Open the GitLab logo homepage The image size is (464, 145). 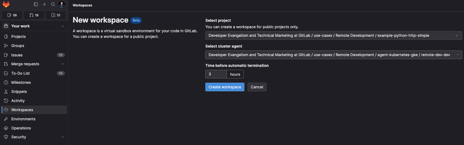(x=6, y=4)
